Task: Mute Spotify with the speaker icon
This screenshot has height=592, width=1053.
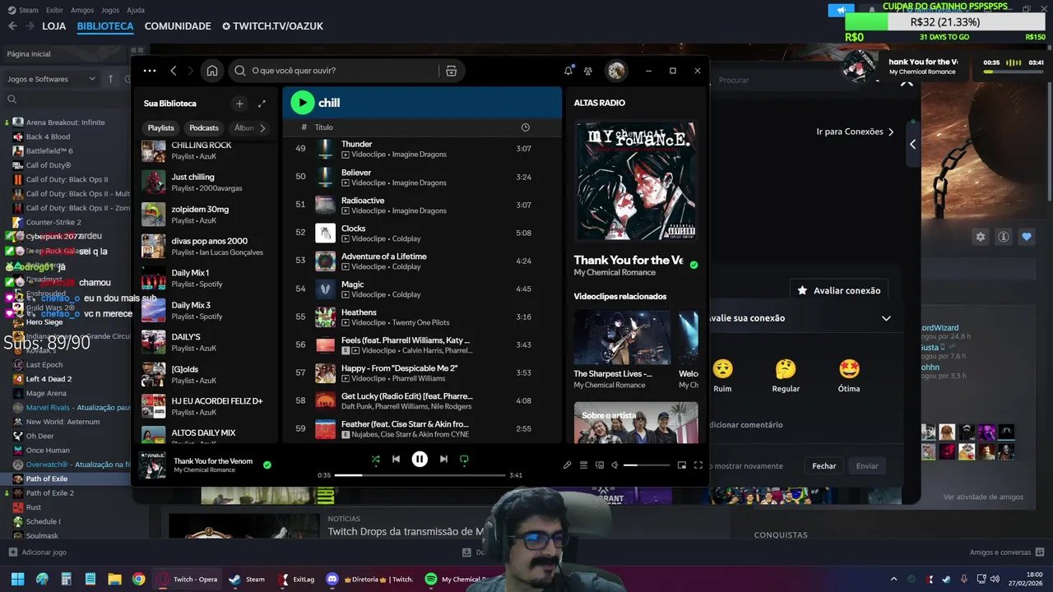Action: (615, 465)
